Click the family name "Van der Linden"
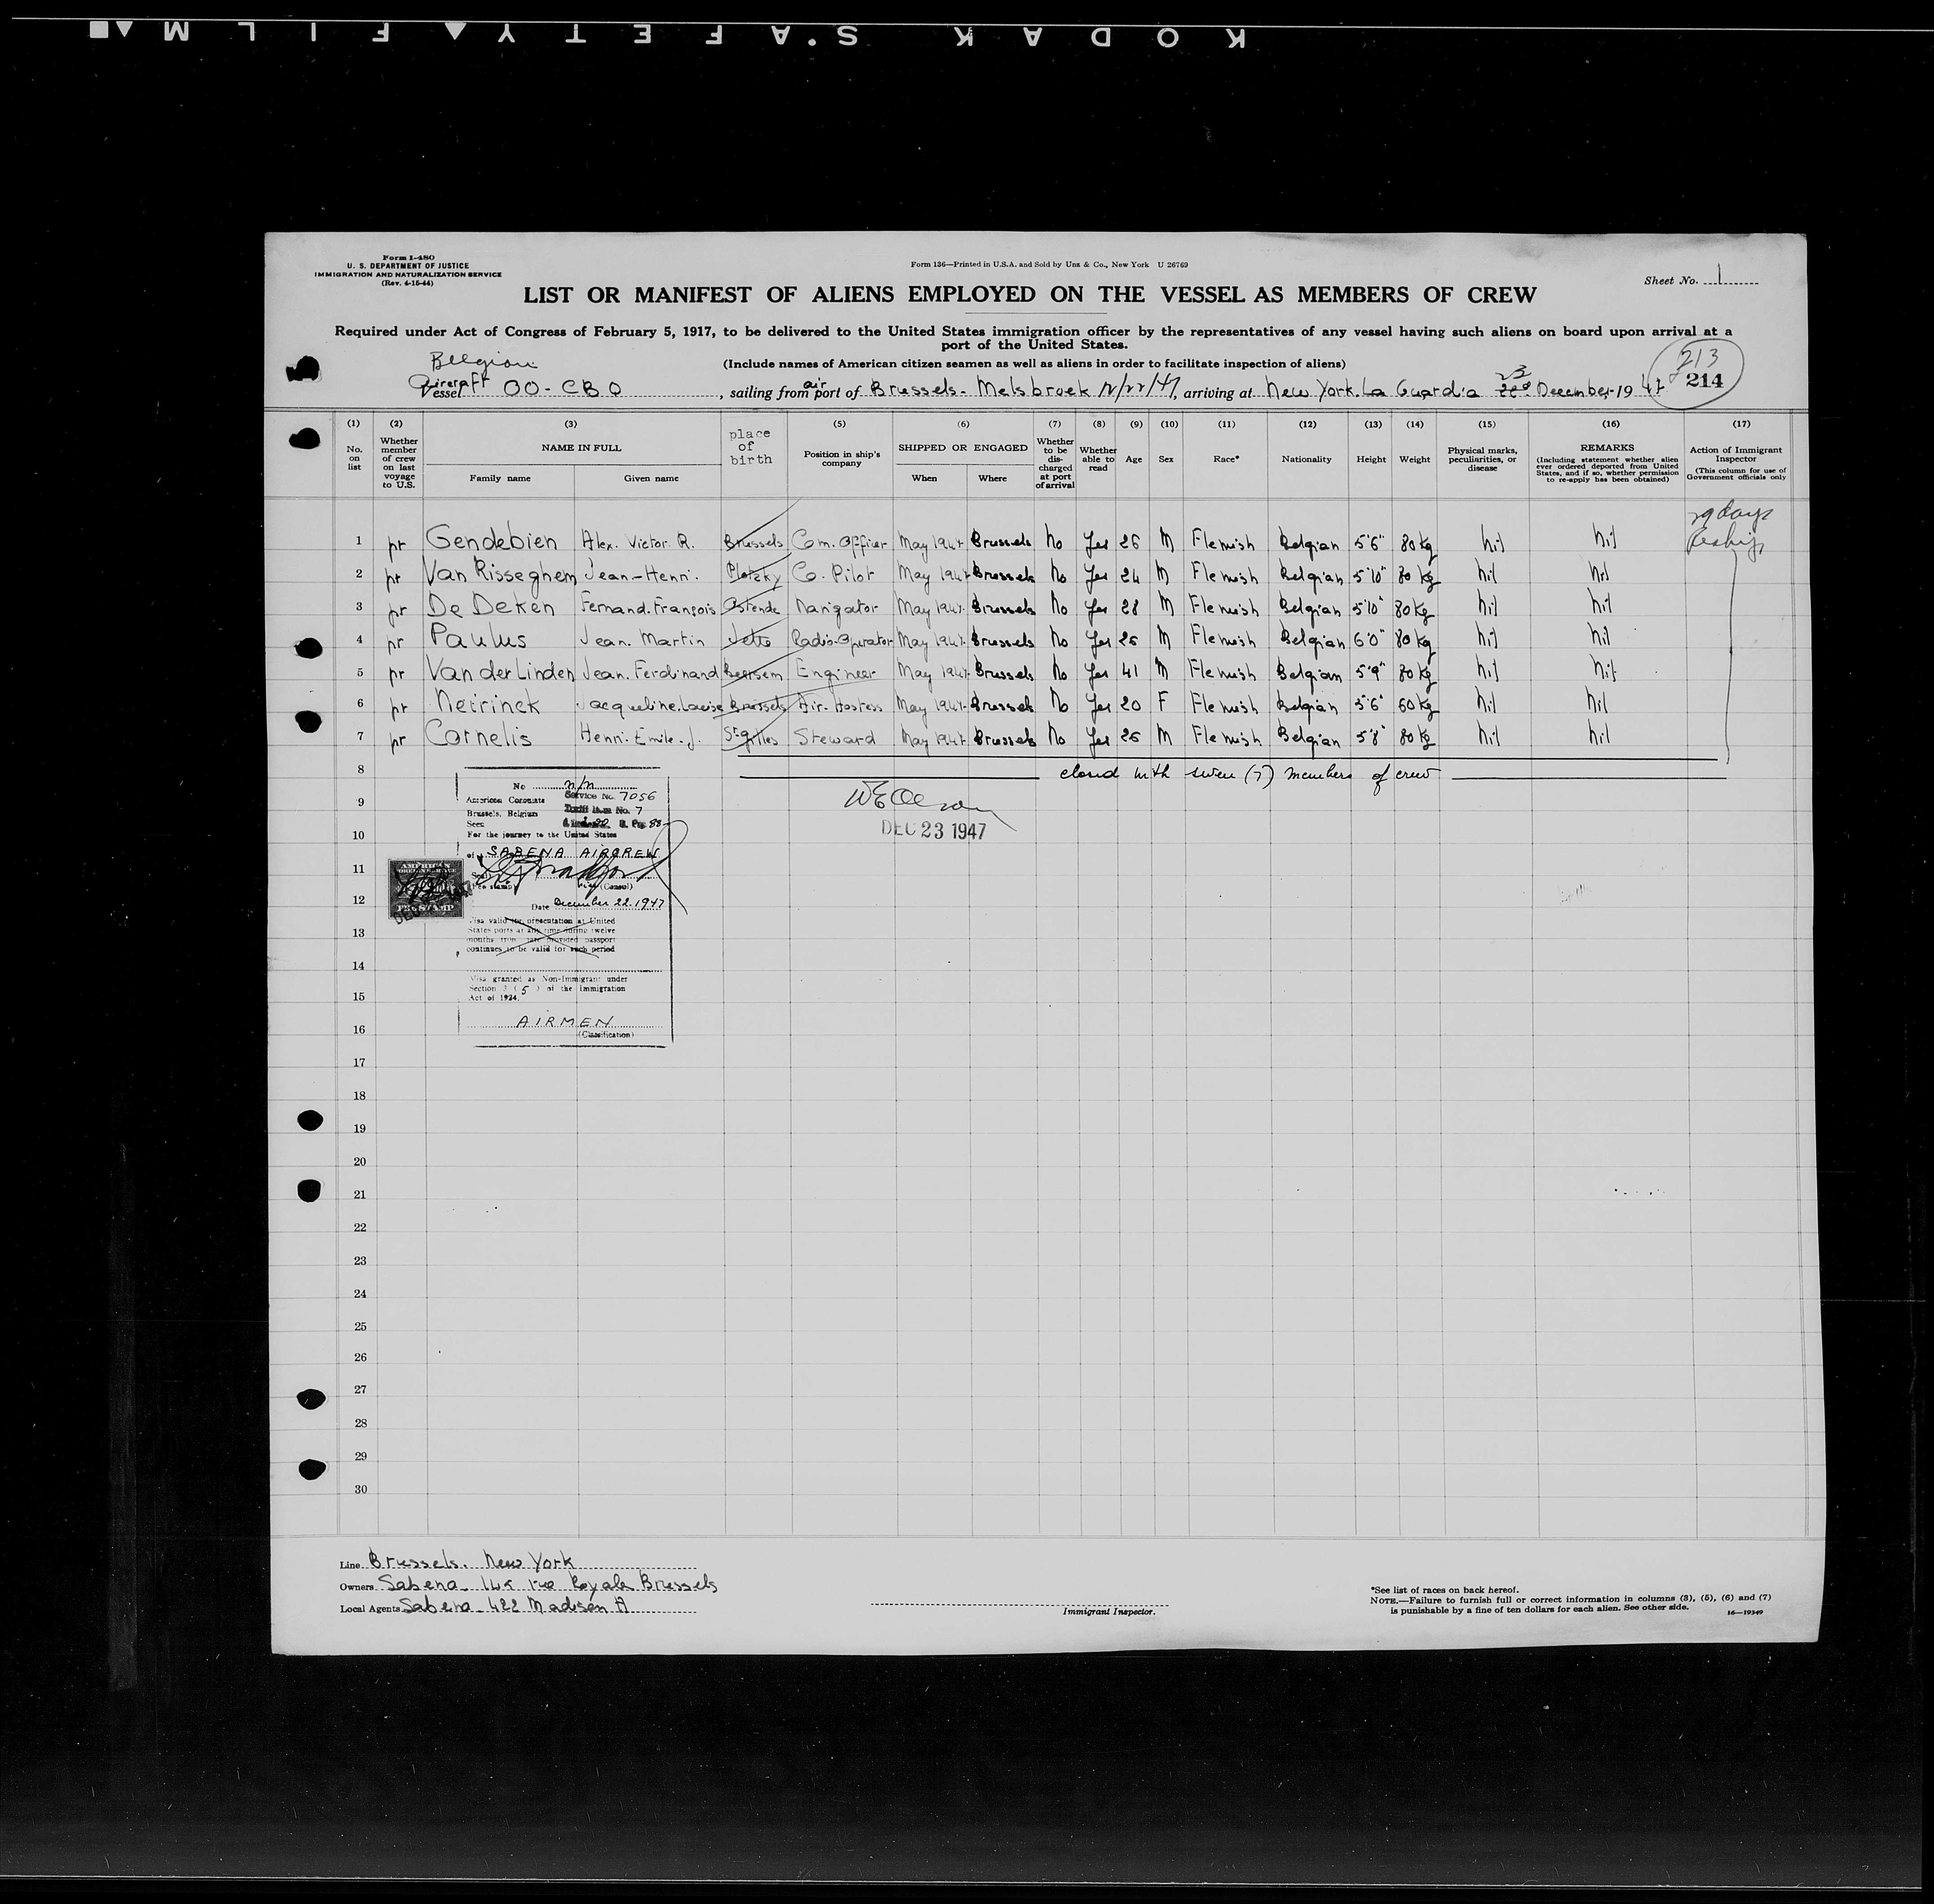This screenshot has width=1934, height=1904. pos(500,672)
